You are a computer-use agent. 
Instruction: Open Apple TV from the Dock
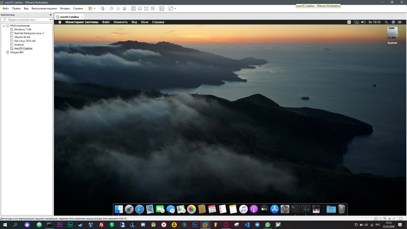264,209
